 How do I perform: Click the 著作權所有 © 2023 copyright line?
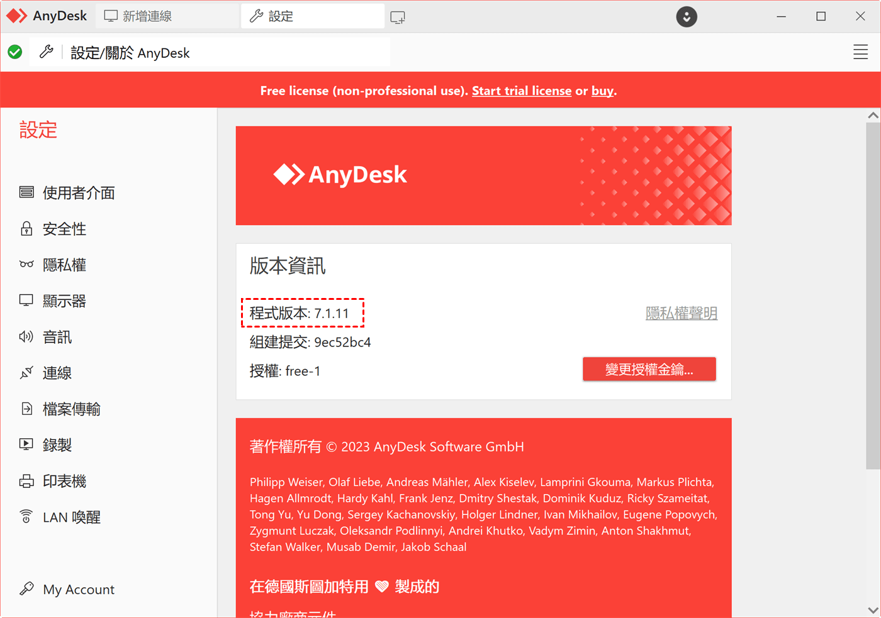coord(387,446)
